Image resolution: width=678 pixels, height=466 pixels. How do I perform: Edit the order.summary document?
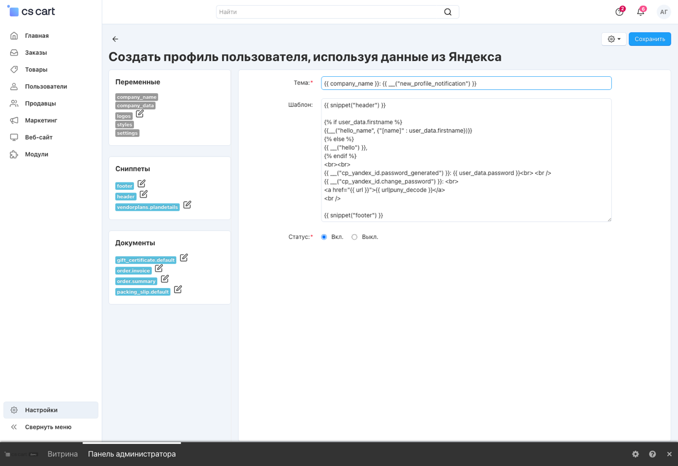165,278
